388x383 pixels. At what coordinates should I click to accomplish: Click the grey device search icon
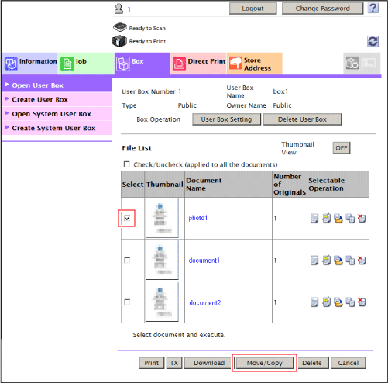click(x=352, y=63)
